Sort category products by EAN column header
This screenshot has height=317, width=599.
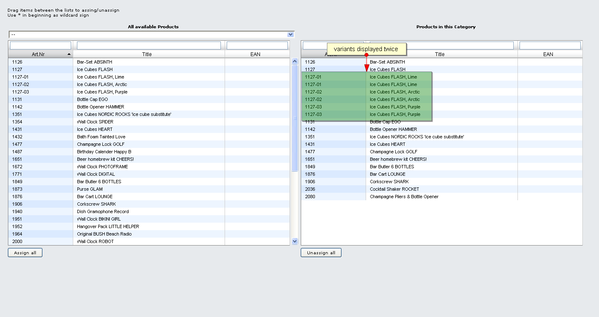click(548, 54)
